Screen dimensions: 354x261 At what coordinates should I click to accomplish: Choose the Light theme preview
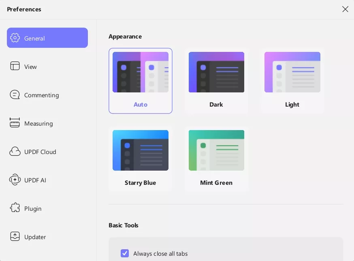point(292,72)
